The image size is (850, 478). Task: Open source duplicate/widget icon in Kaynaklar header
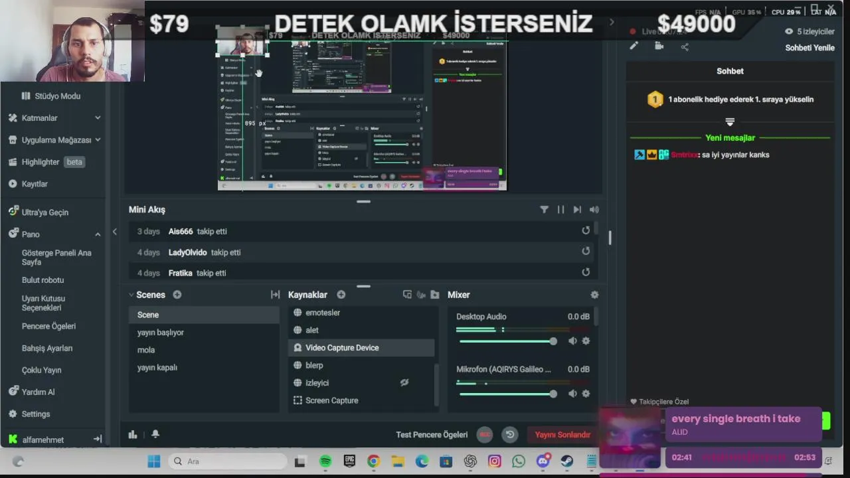point(407,295)
